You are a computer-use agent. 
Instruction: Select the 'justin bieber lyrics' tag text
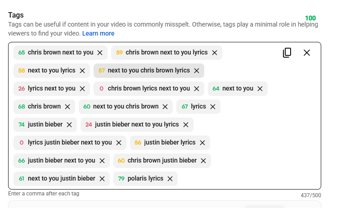pyautogui.click(x=170, y=142)
